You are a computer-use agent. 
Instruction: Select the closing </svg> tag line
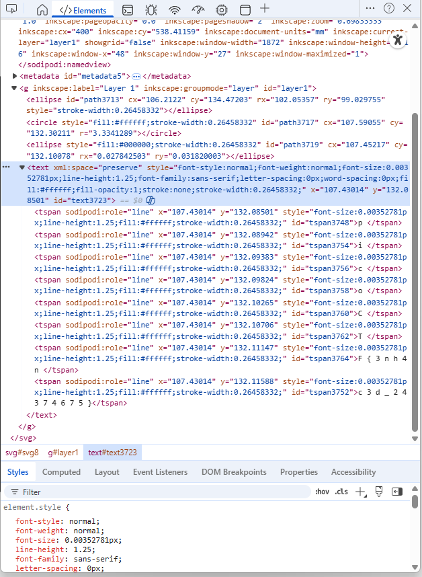point(24,438)
